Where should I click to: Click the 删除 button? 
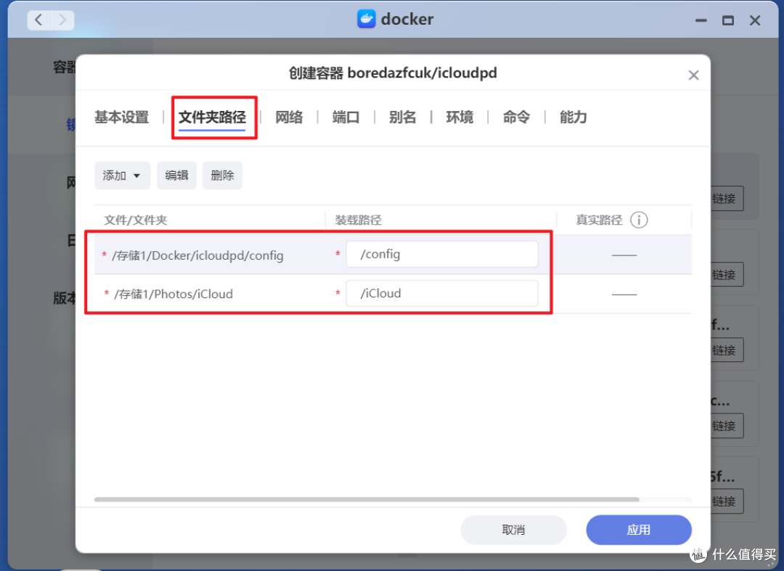[222, 175]
